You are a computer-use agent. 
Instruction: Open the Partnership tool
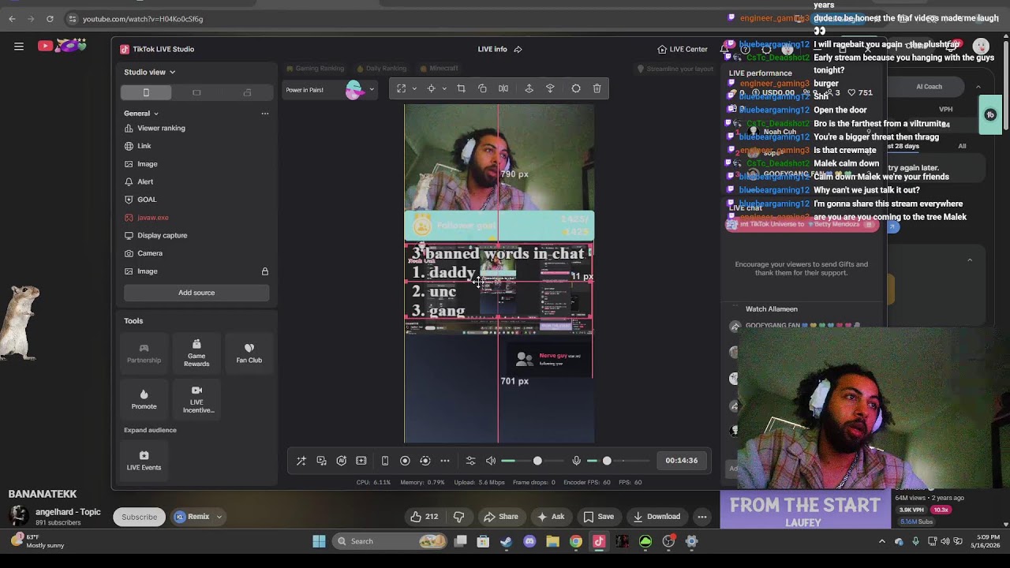coord(144,353)
